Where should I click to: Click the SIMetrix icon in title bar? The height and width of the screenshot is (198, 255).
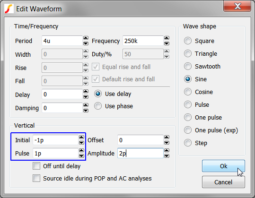point(9,9)
